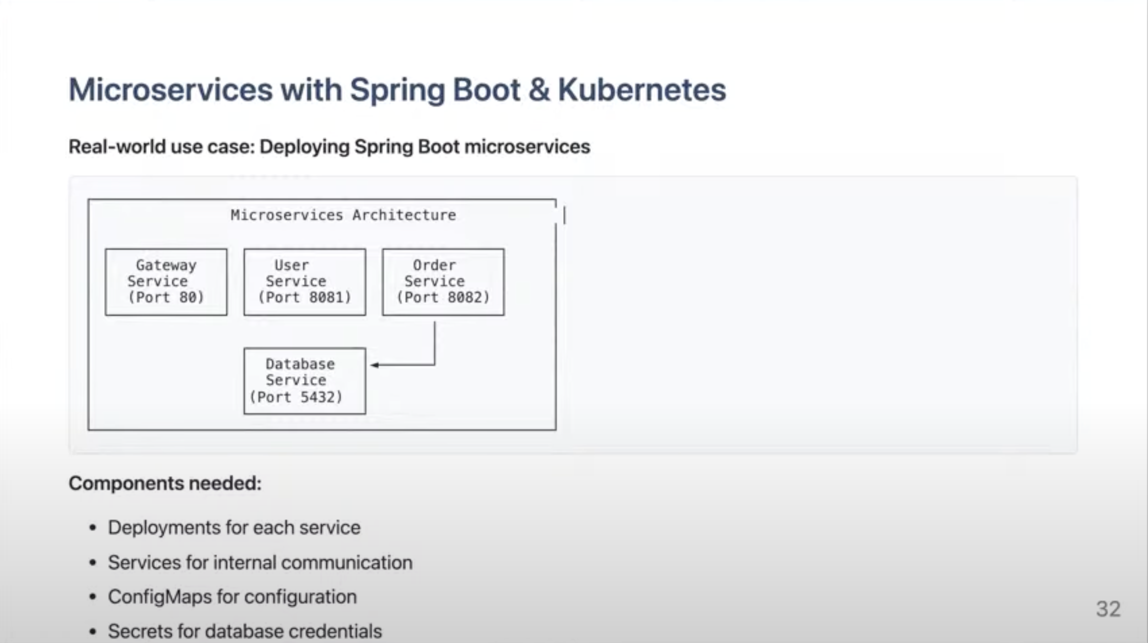1148x643 pixels.
Task: Select the word 'User' in the diagram
Action: click(291, 265)
